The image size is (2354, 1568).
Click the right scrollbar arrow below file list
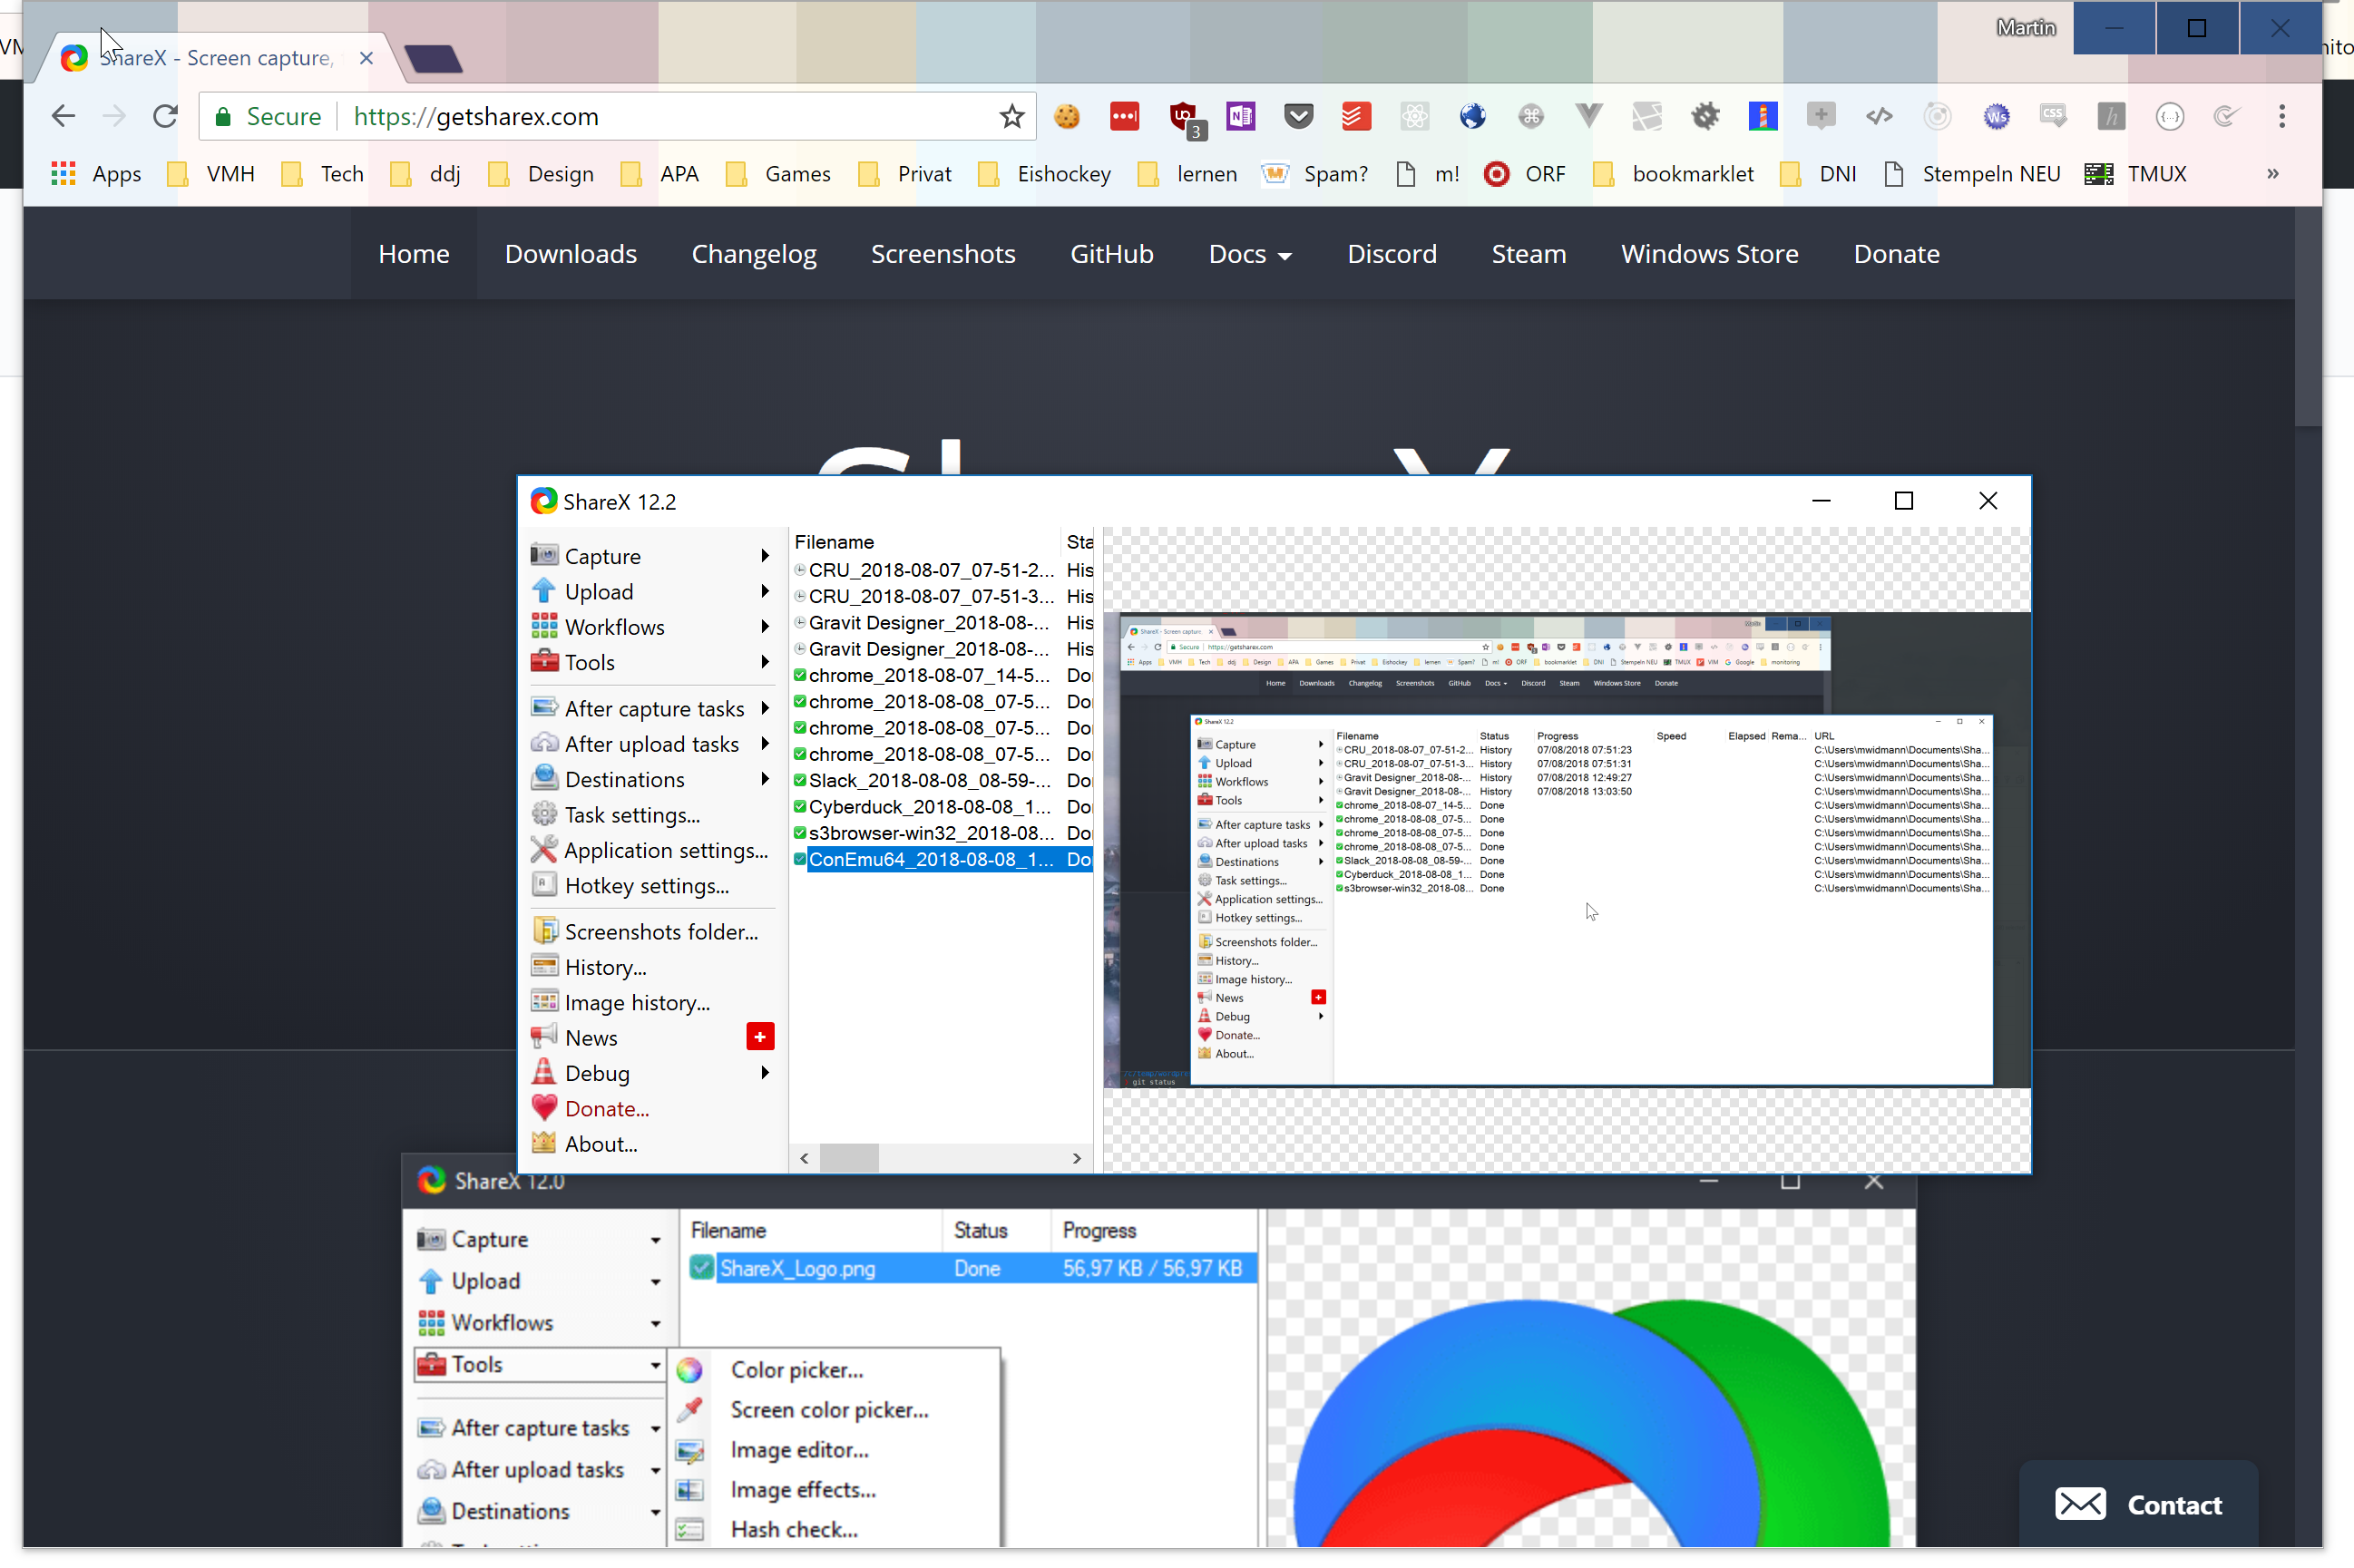tap(1077, 1158)
